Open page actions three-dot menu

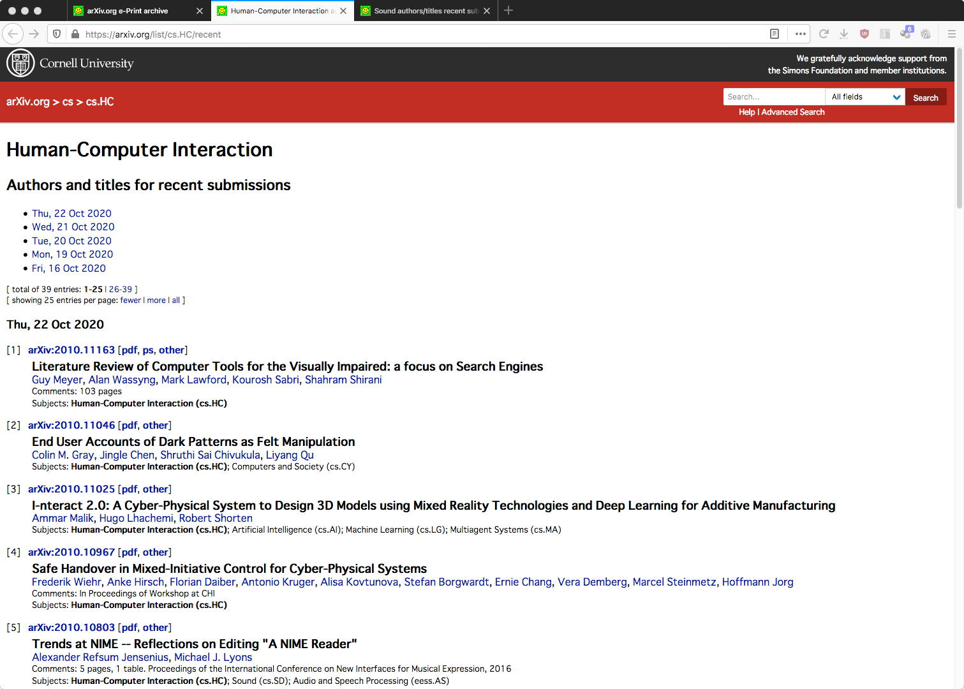[x=800, y=34]
